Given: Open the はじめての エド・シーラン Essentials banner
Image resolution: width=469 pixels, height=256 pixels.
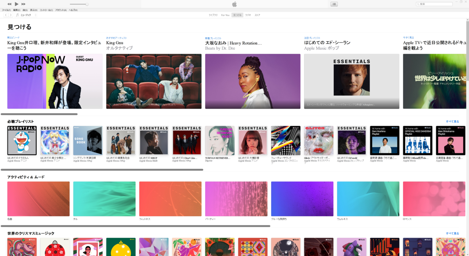Looking at the screenshot, I should point(352,81).
